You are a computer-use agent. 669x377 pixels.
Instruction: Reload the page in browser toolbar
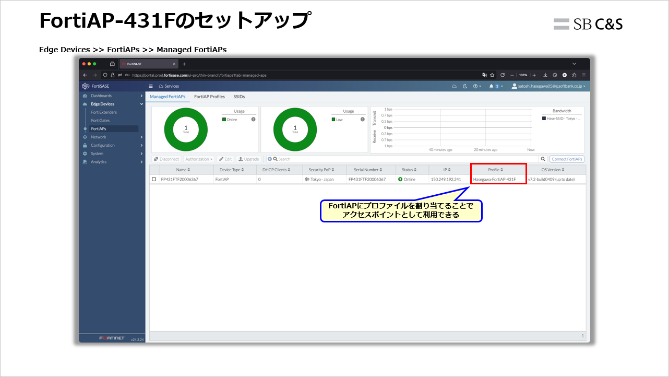(x=502, y=75)
